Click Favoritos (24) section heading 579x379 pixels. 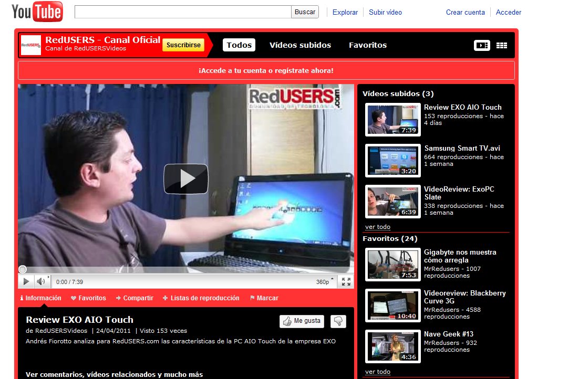(390, 239)
